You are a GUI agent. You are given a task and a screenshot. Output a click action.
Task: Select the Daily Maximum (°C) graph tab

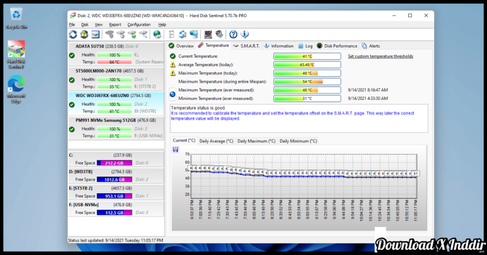pyautogui.click(x=256, y=141)
